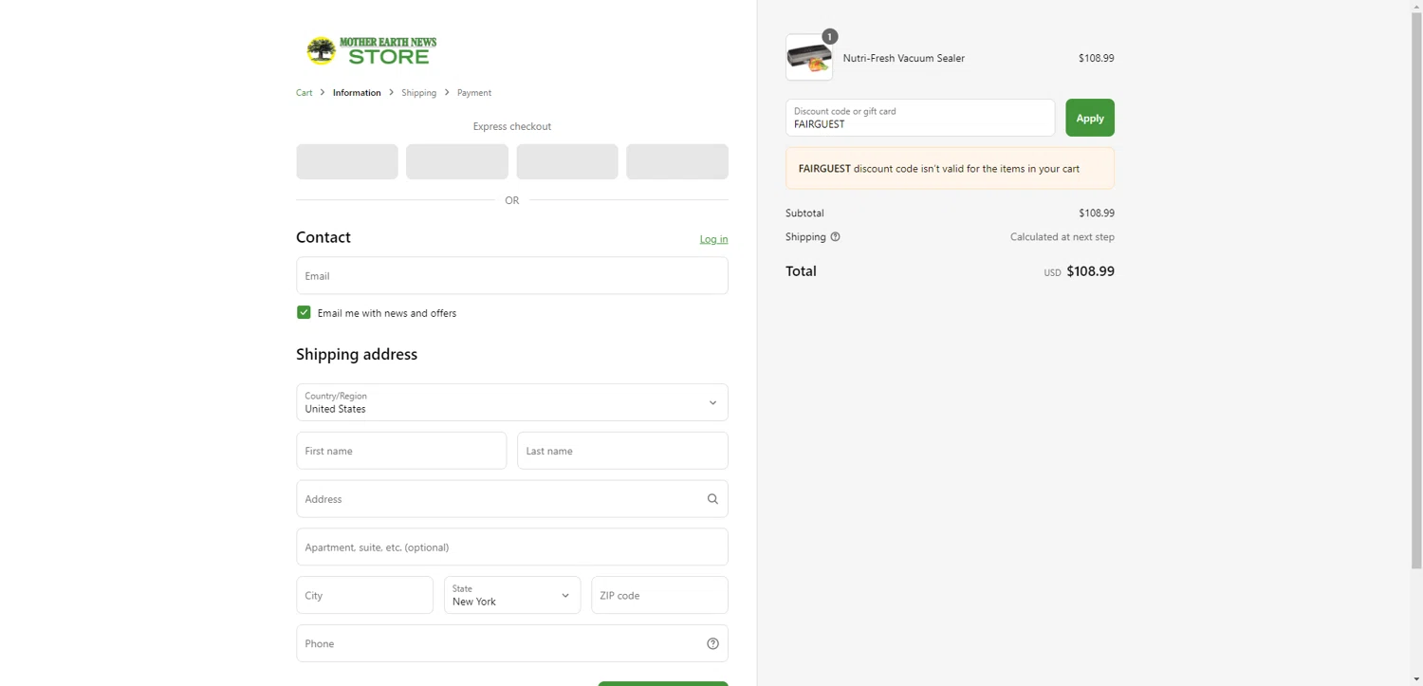Apply the discount code

(1090, 118)
